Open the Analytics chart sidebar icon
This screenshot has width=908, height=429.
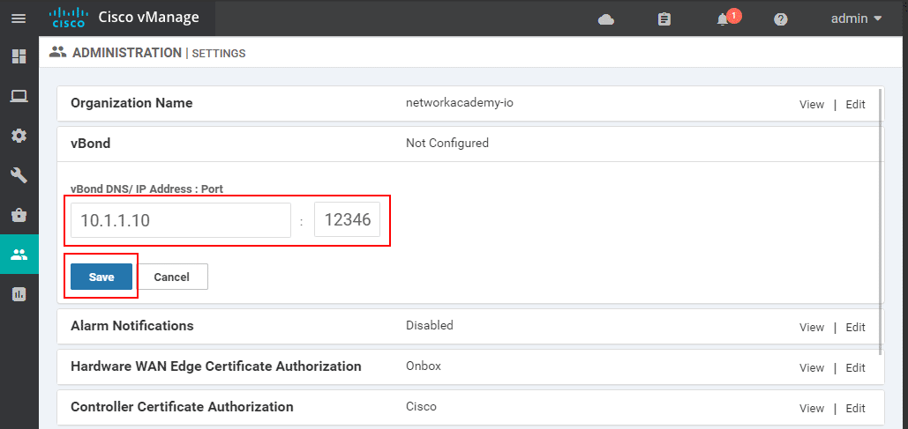point(19,294)
